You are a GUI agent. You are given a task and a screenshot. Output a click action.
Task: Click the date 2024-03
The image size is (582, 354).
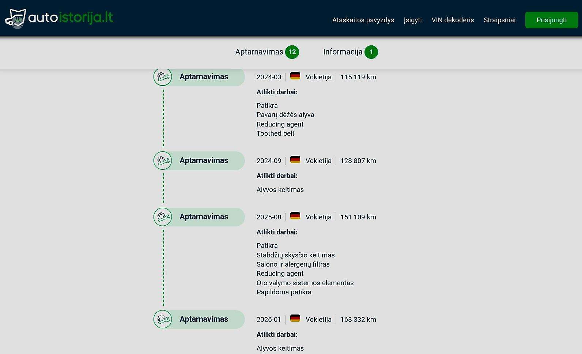click(x=269, y=77)
